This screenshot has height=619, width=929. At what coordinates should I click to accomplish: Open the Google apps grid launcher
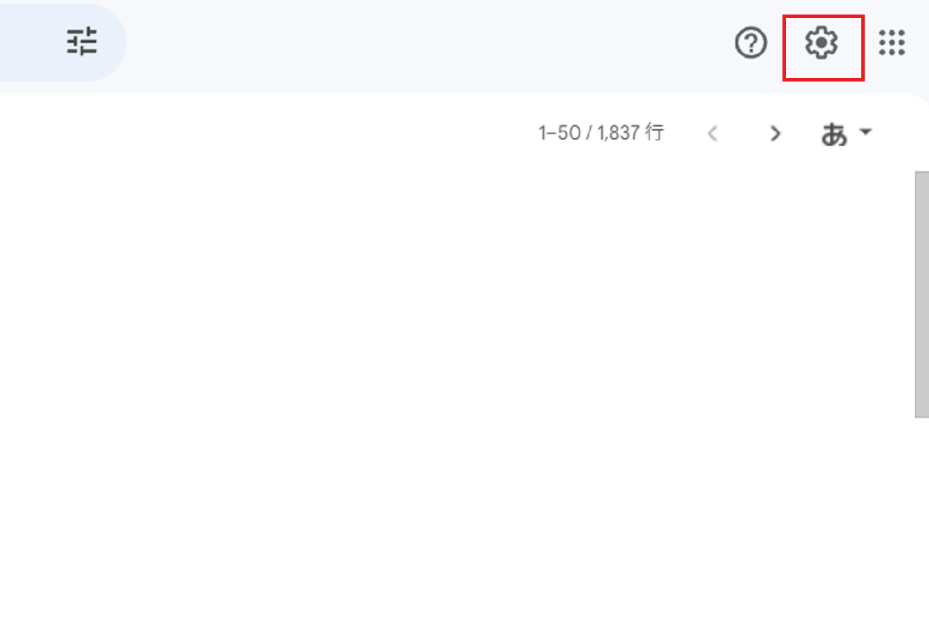tap(892, 44)
